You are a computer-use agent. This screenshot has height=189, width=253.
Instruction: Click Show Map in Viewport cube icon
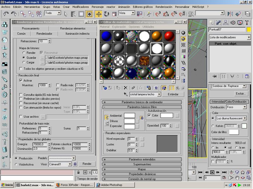[x=164, y=88]
